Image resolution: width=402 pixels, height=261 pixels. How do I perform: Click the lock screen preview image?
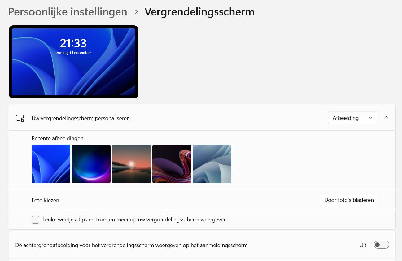73,62
